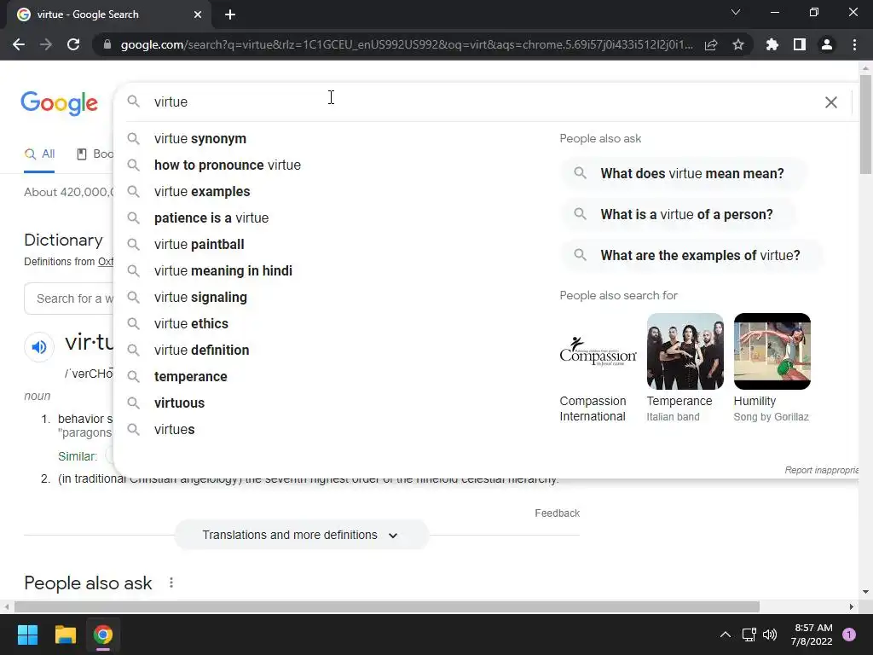Image resolution: width=873 pixels, height=655 pixels.
Task: Open a new tab with the plus button
Action: [230, 14]
